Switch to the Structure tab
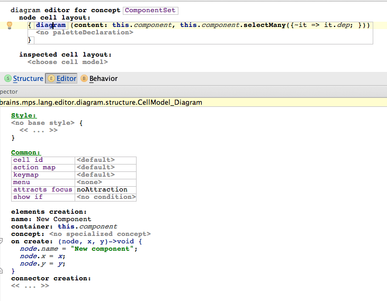The width and height of the screenshot is (387, 301). click(28, 78)
